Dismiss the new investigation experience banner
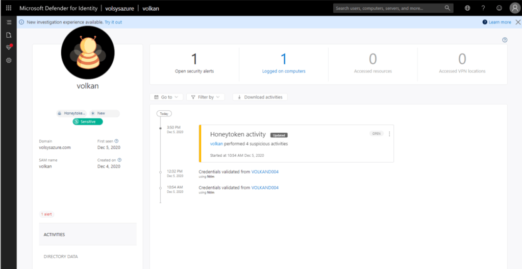This screenshot has height=269, width=522. [518, 22]
